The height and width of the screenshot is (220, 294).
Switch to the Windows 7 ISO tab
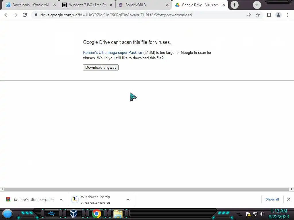[87, 5]
